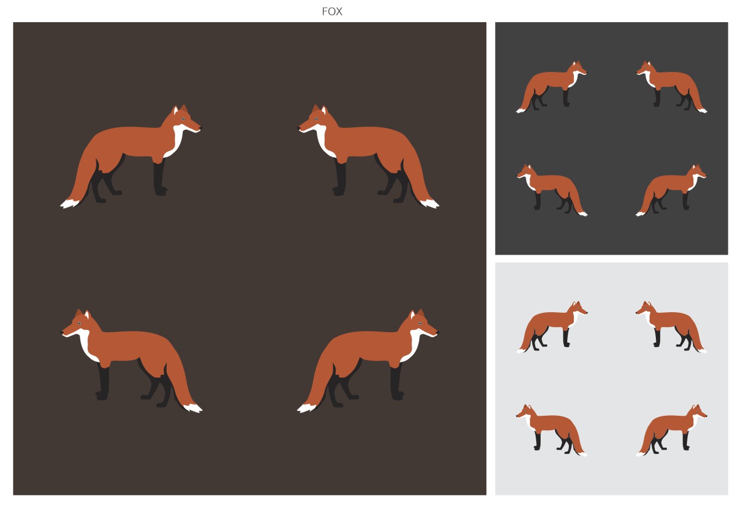Click the empty center of the light gray panel

611,379
